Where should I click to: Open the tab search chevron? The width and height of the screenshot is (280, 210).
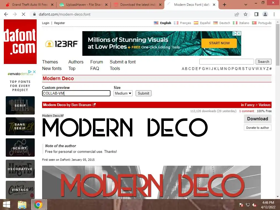[246, 5]
